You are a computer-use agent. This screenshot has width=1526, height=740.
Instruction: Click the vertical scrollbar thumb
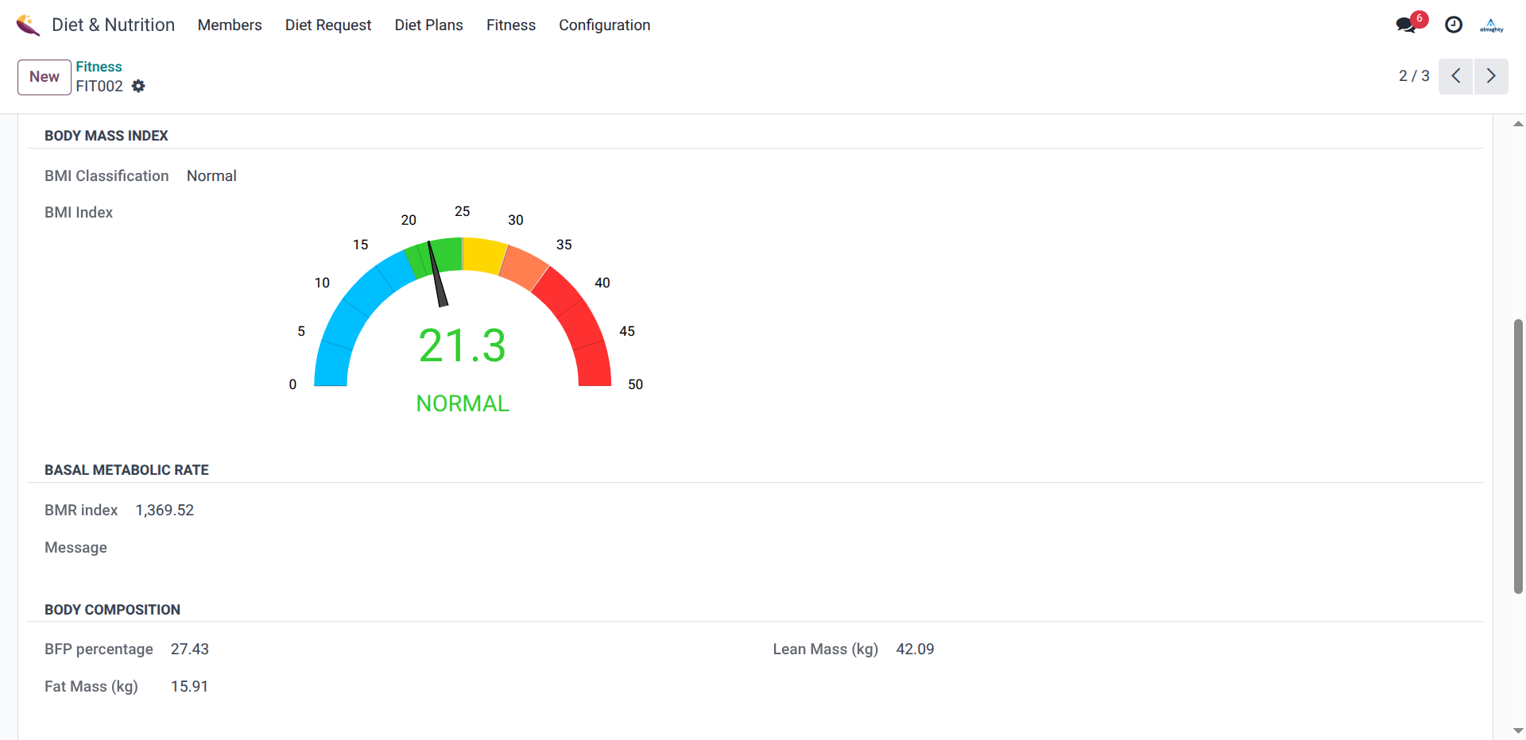(1518, 457)
